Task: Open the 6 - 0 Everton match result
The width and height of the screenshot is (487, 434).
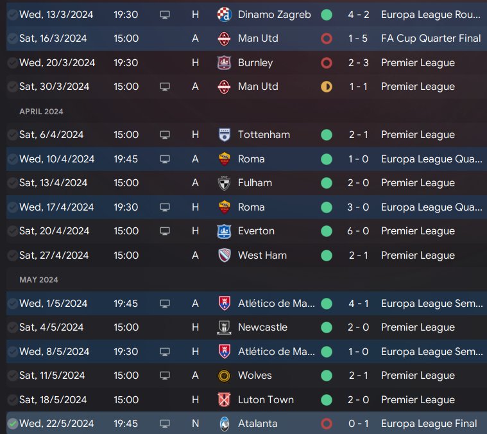Action: click(x=358, y=231)
